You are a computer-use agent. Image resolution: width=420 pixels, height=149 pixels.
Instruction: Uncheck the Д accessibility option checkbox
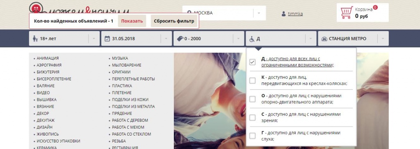[x=252, y=62]
